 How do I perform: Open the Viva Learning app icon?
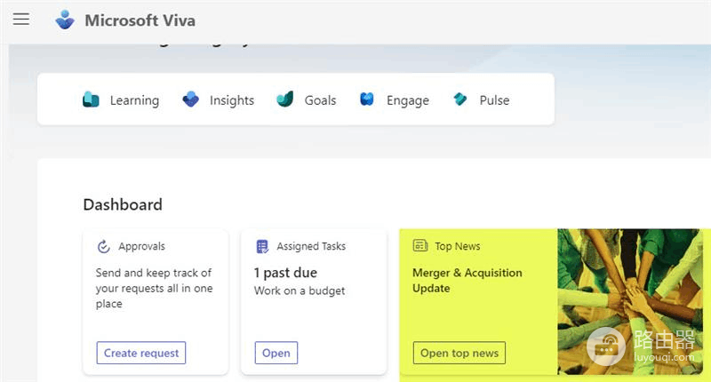[x=91, y=99]
